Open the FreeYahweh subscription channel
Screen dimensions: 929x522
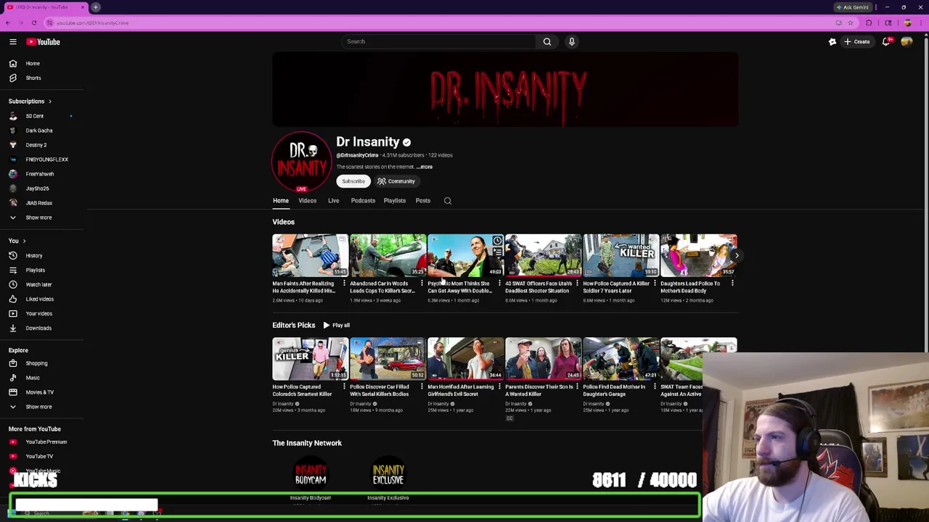(41, 174)
